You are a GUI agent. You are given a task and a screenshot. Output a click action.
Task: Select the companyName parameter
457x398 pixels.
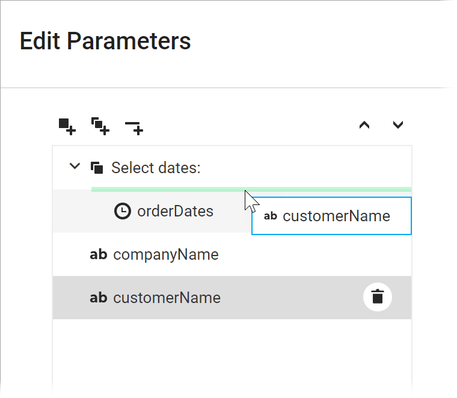(166, 254)
